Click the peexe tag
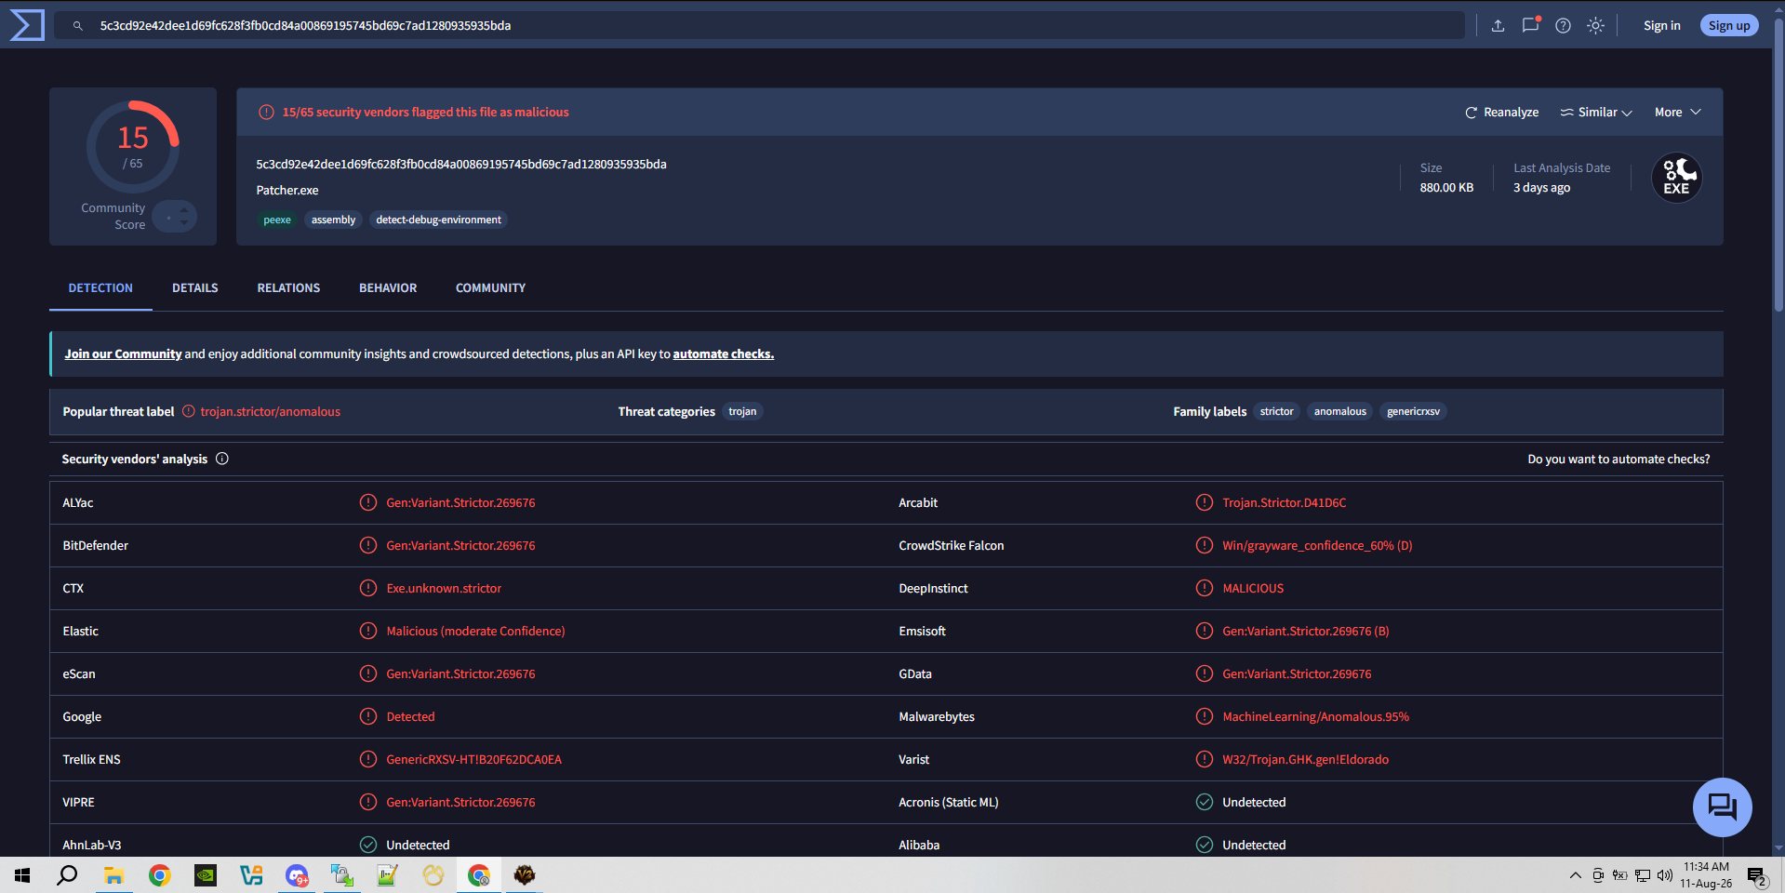This screenshot has height=893, width=1785. (277, 220)
